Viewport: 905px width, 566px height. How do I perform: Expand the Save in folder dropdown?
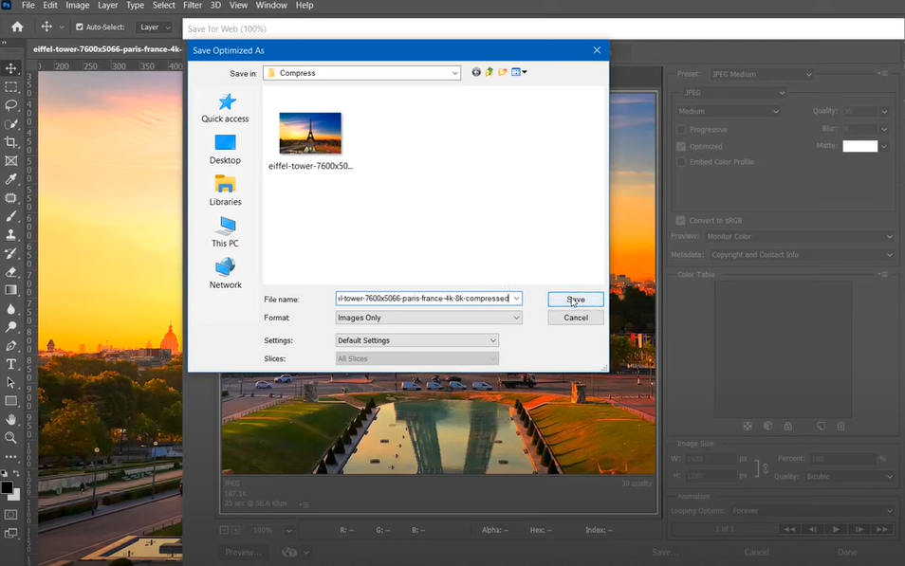point(455,73)
